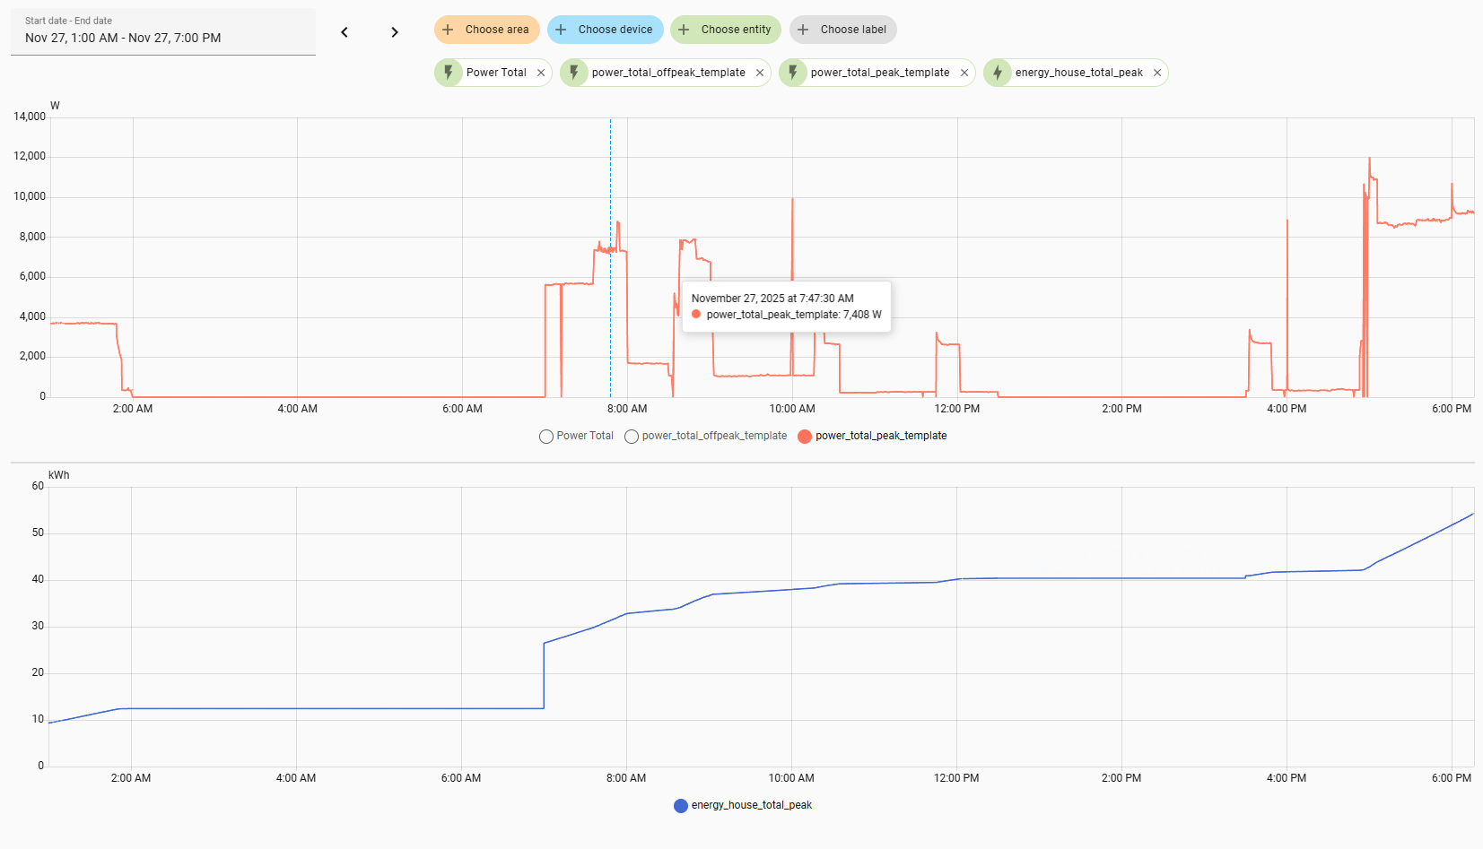
Task: Show Power Total series in legend
Action: (576, 437)
